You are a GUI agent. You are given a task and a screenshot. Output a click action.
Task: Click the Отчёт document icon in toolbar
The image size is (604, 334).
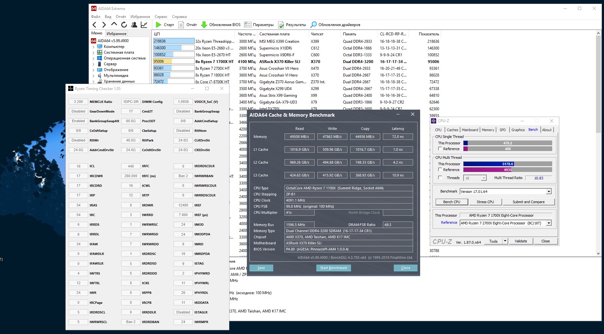pyautogui.click(x=181, y=25)
